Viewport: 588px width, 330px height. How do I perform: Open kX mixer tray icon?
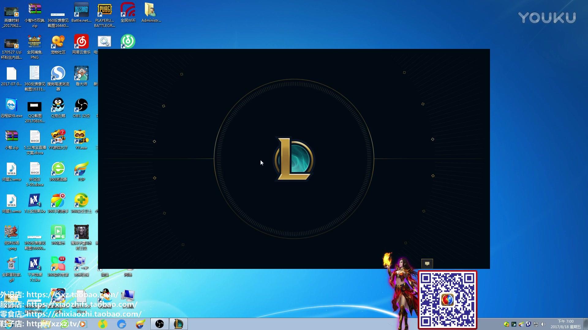528,324
